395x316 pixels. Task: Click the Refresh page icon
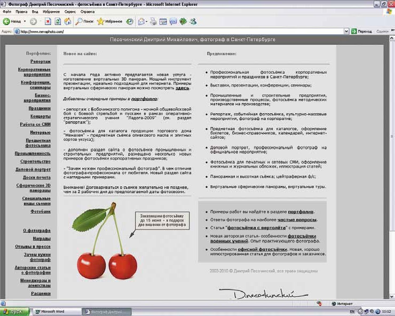57,21
